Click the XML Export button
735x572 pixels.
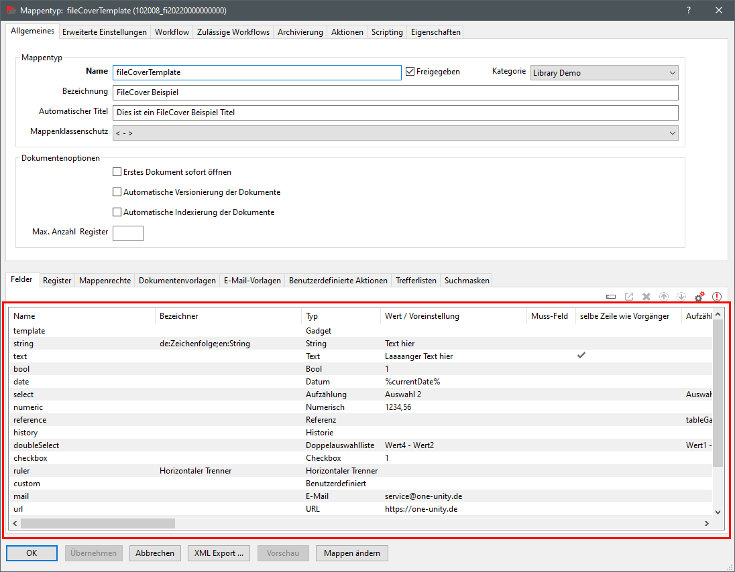tap(219, 553)
